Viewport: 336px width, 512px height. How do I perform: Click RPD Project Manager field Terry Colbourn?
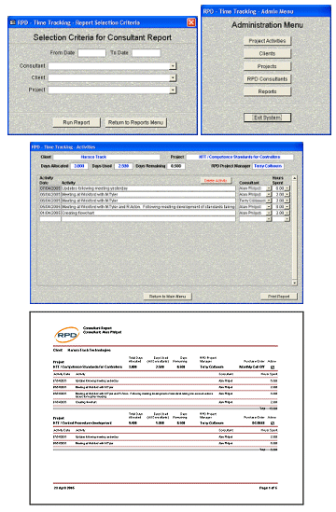pos(268,166)
